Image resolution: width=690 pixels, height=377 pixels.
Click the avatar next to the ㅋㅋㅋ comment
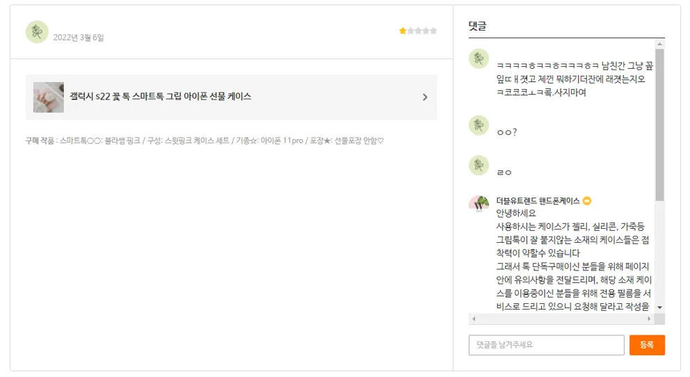pyautogui.click(x=479, y=58)
